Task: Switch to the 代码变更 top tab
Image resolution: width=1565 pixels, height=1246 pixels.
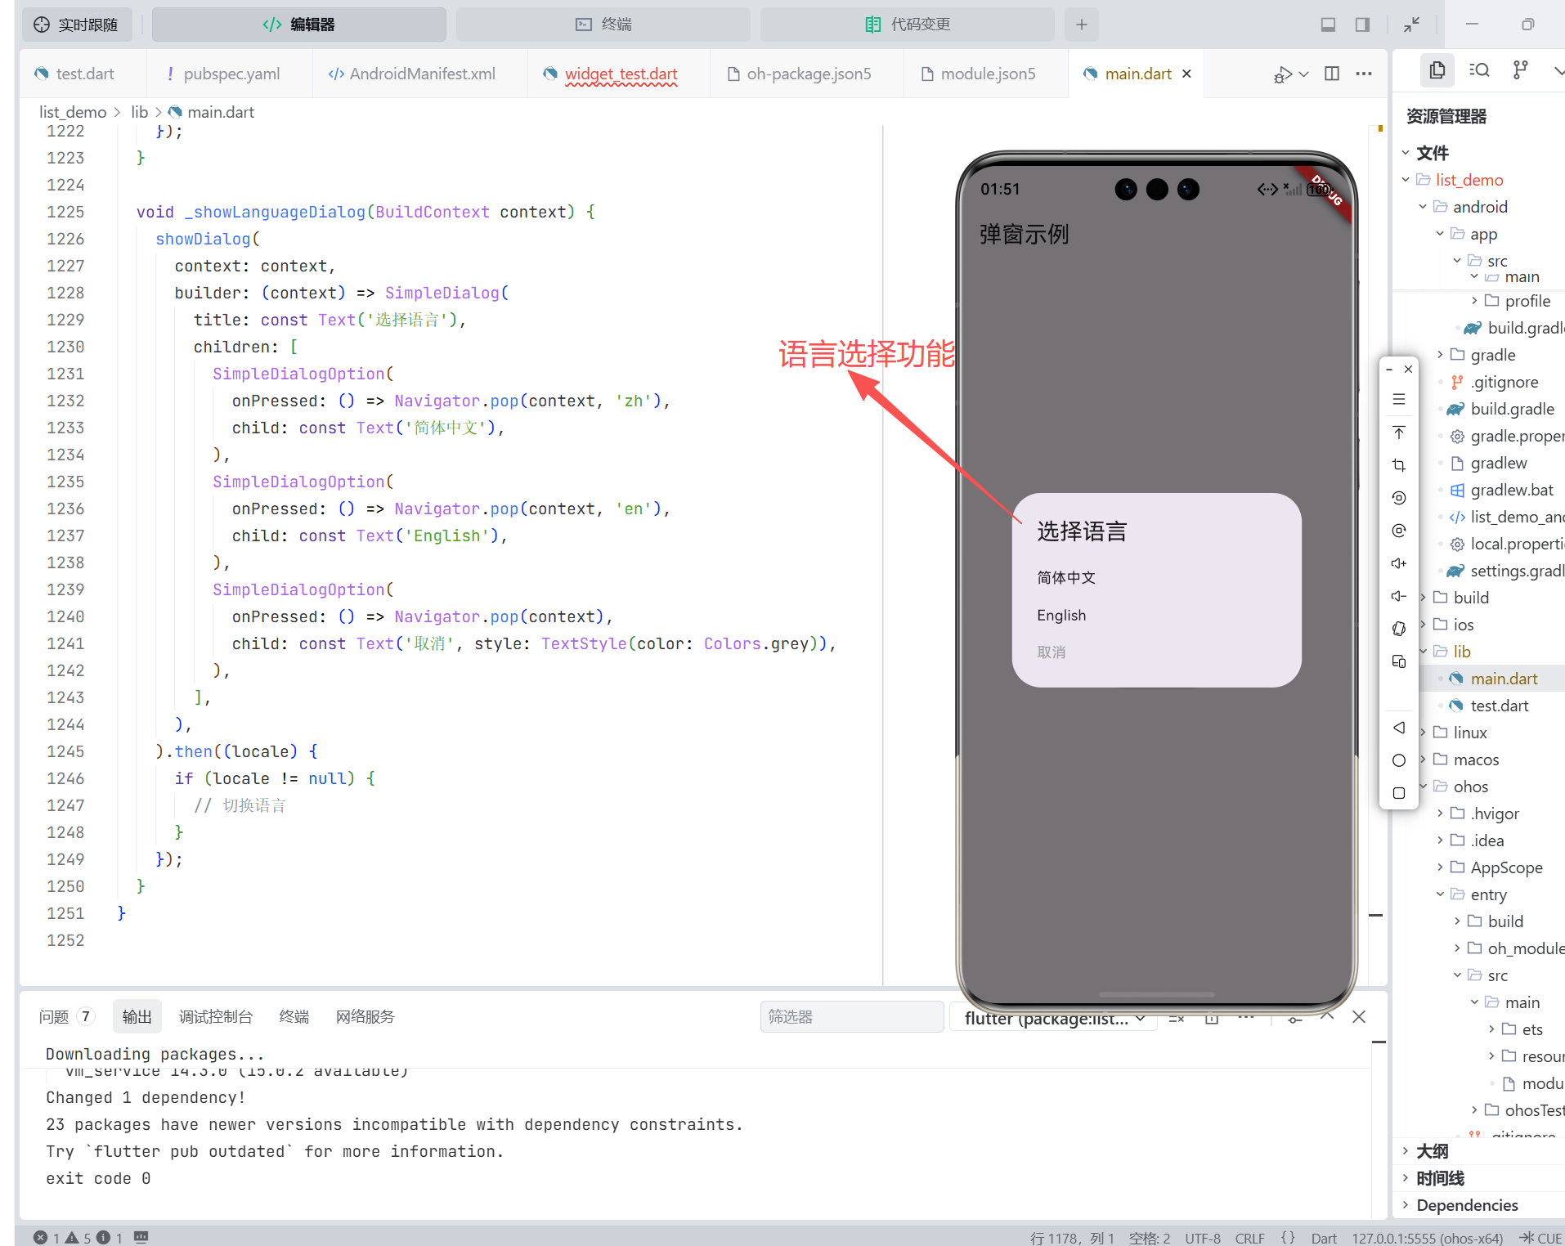Action: pos(908,25)
